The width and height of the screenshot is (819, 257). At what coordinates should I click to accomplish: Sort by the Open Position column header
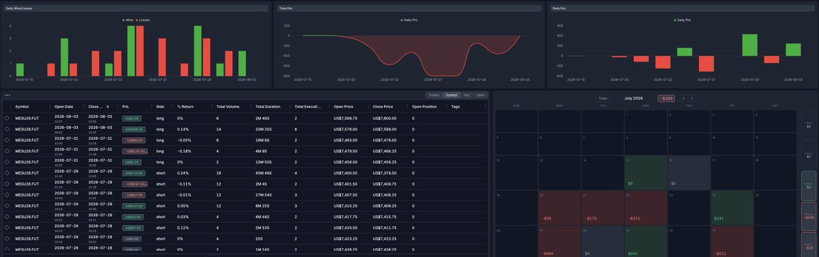tap(425, 106)
